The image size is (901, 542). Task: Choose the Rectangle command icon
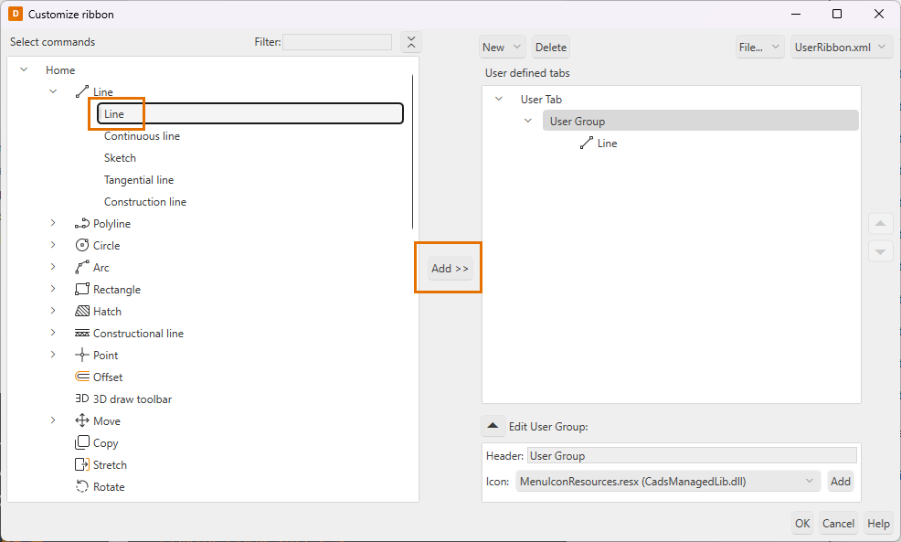[x=82, y=290]
